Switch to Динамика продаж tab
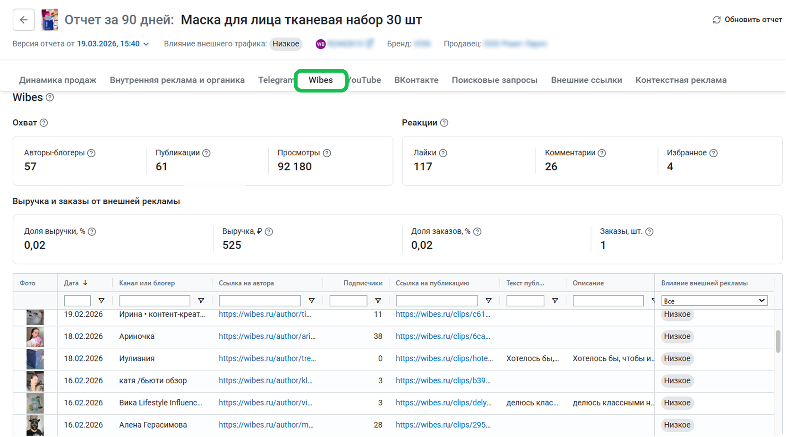Screen dimensions: 786x437 click(58, 80)
